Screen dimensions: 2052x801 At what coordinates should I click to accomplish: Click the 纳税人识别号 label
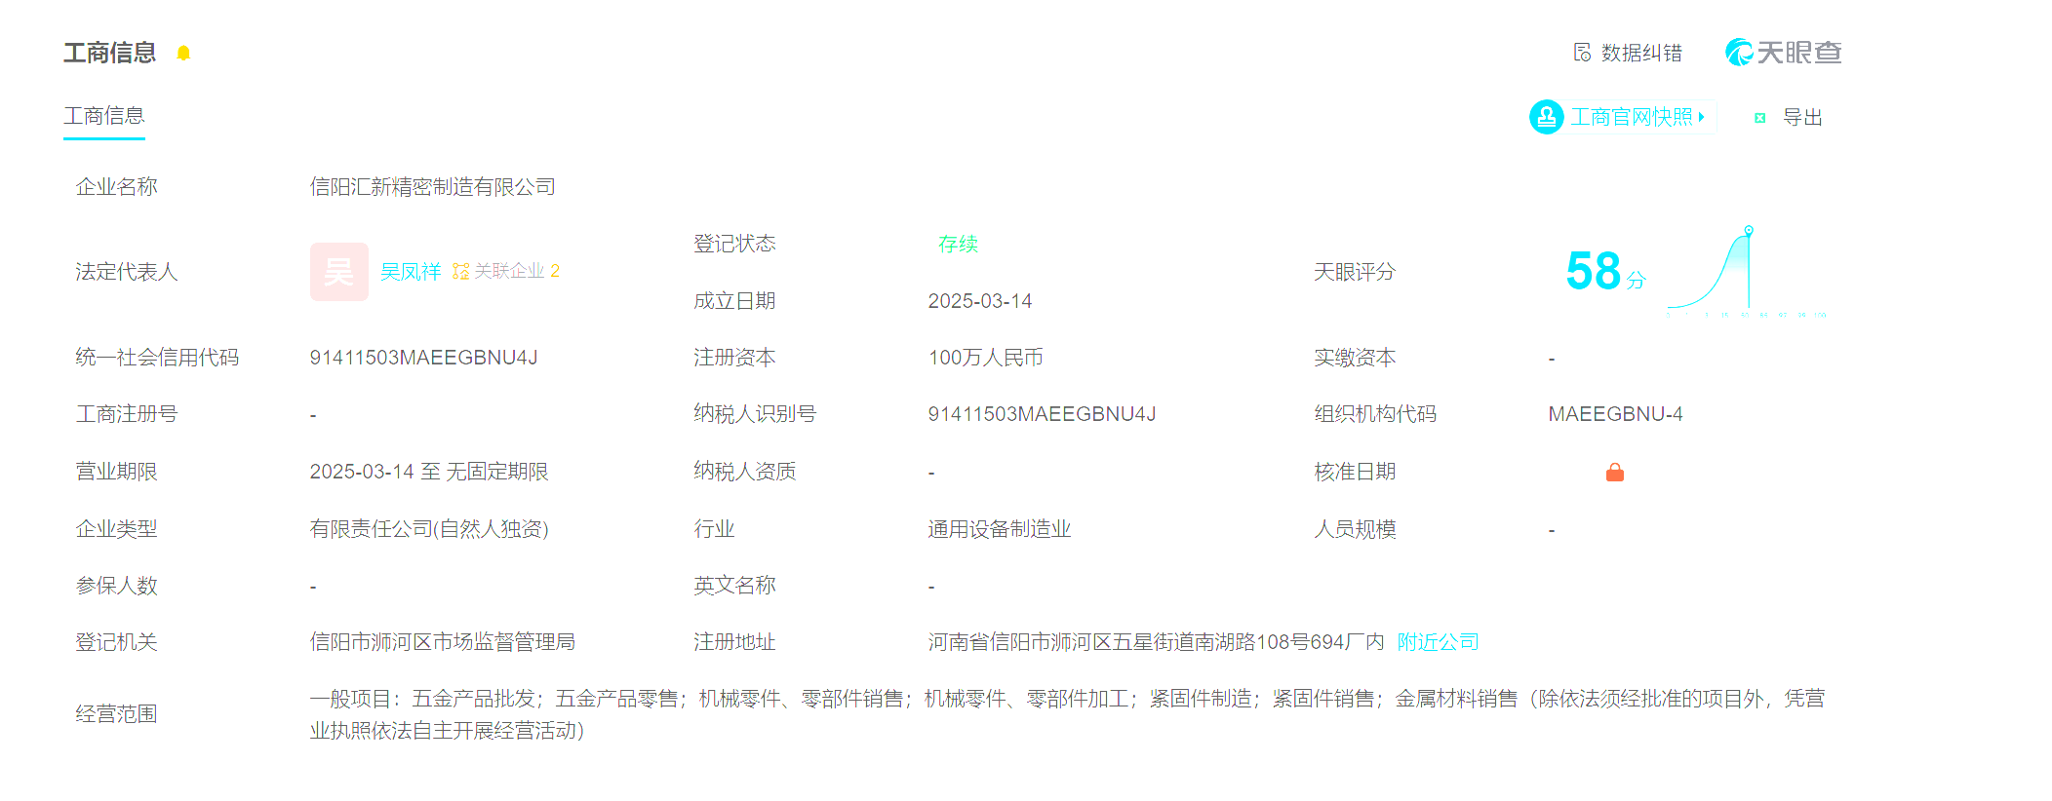(755, 414)
